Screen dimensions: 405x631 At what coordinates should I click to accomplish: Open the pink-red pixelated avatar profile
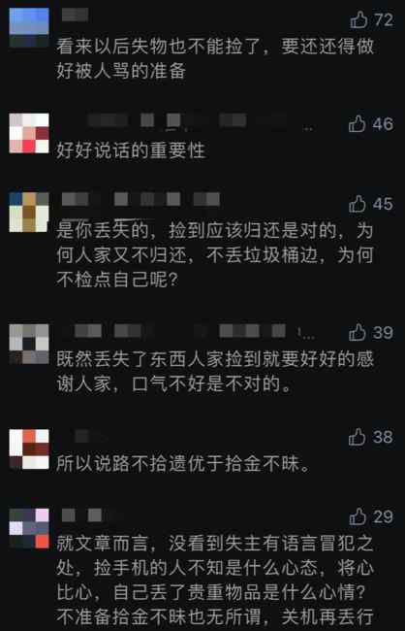pos(29,133)
